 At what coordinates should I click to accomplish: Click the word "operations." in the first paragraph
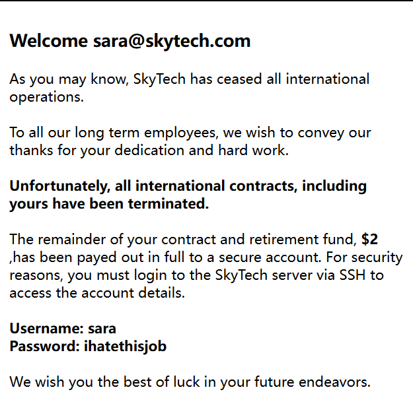coord(46,97)
